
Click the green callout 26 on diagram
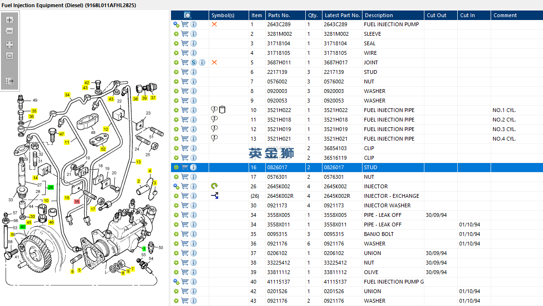(50, 187)
